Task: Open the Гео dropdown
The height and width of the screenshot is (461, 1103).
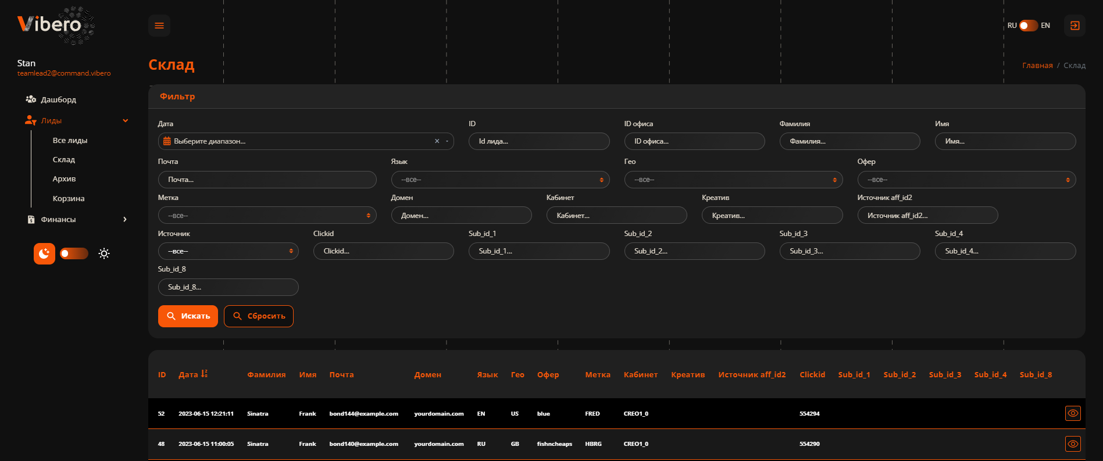Action: pos(733,180)
